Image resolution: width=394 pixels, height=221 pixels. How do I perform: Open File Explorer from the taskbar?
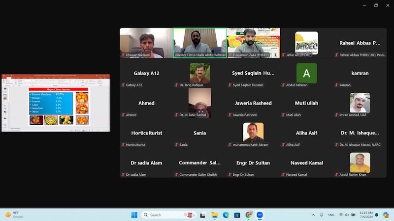215,215
